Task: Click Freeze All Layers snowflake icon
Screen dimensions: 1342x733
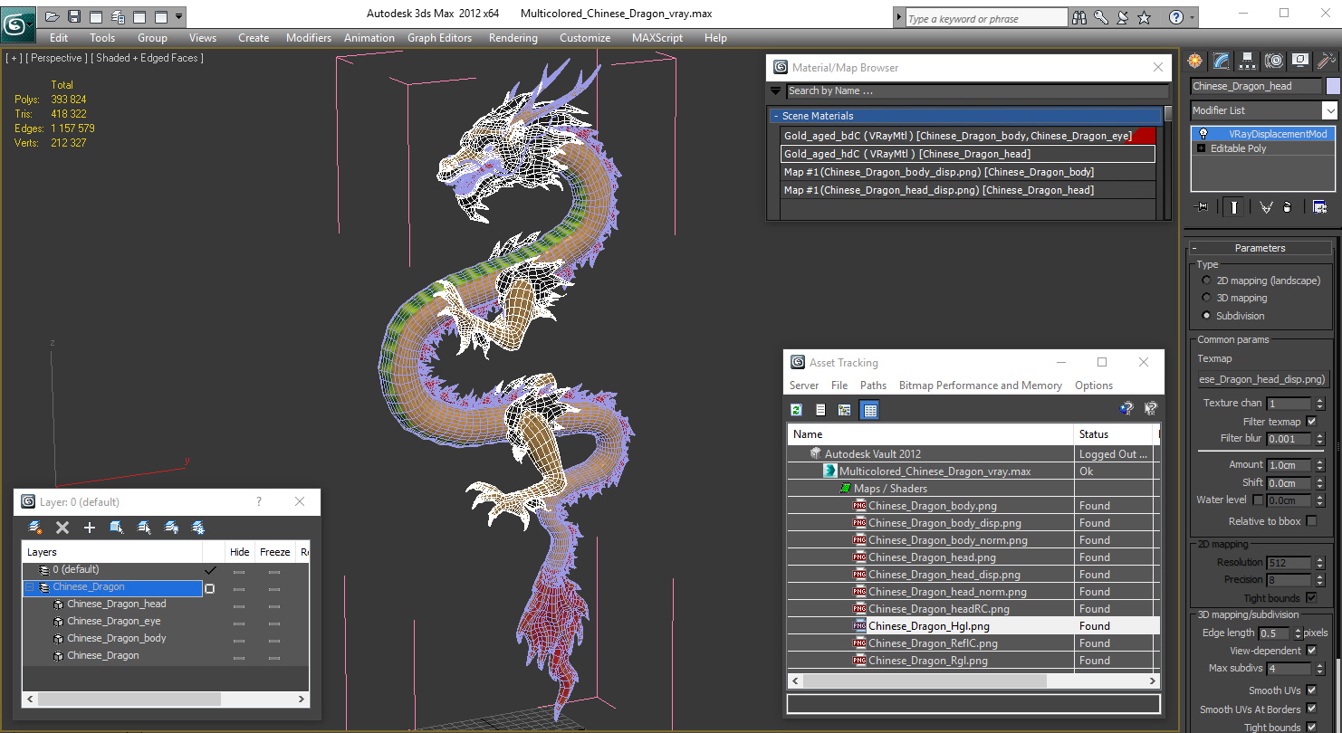Action: [198, 528]
